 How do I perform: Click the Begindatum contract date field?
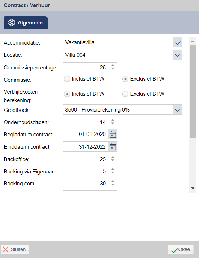pos(86,134)
